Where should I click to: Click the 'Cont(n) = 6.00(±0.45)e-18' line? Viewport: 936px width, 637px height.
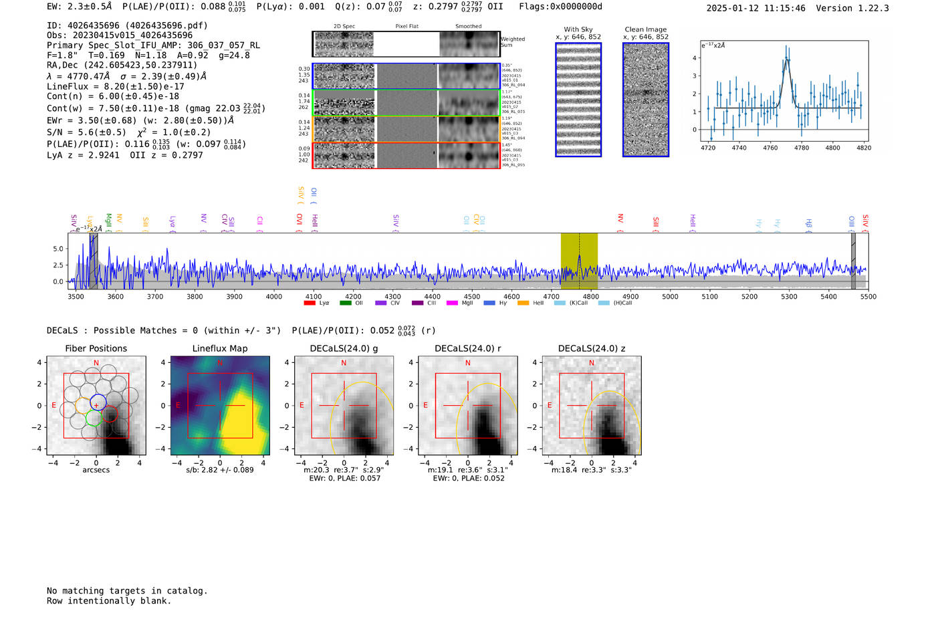tap(113, 96)
